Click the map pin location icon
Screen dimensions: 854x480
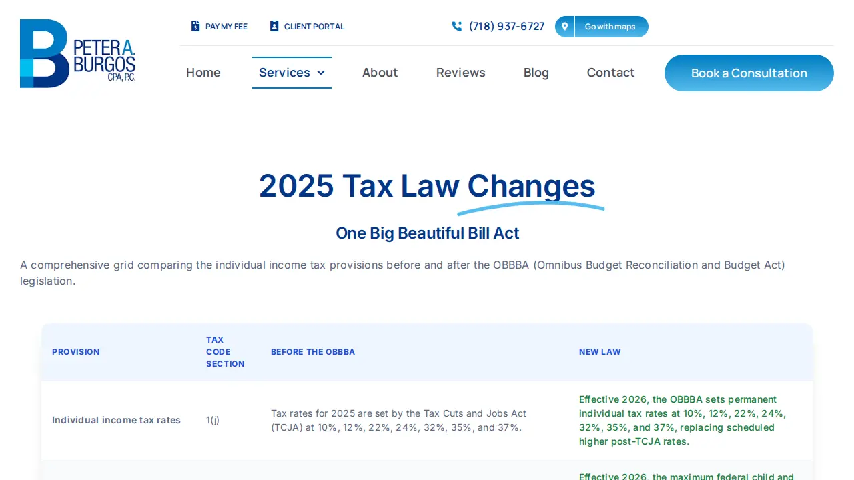[x=565, y=27]
